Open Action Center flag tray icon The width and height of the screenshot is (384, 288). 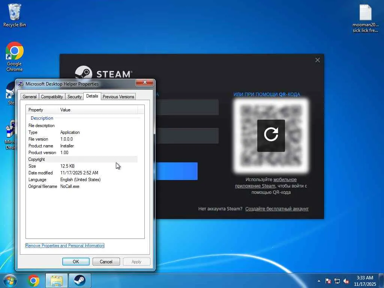328,281
